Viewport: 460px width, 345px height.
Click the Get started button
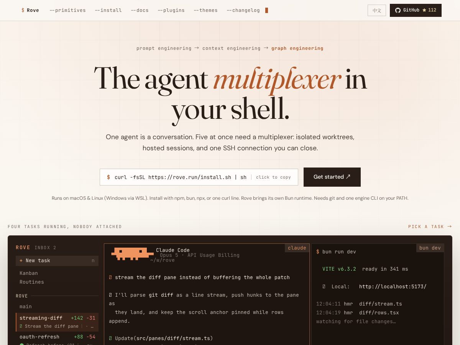[x=332, y=177]
